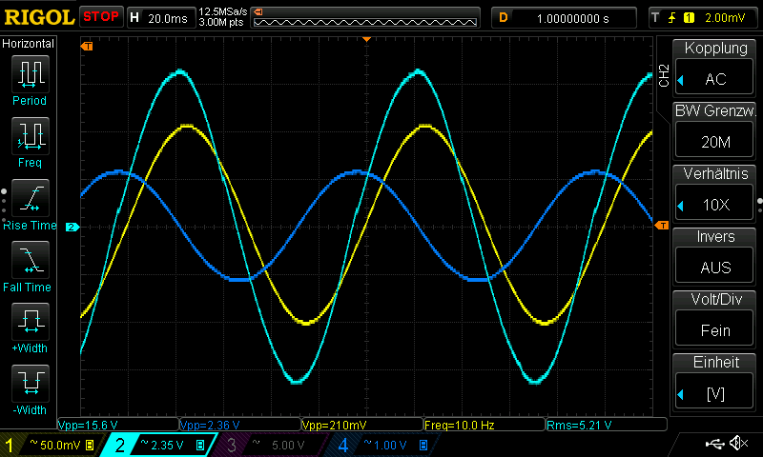
Task: Click the Vpp=15.6 V measurement
Action: pos(88,426)
